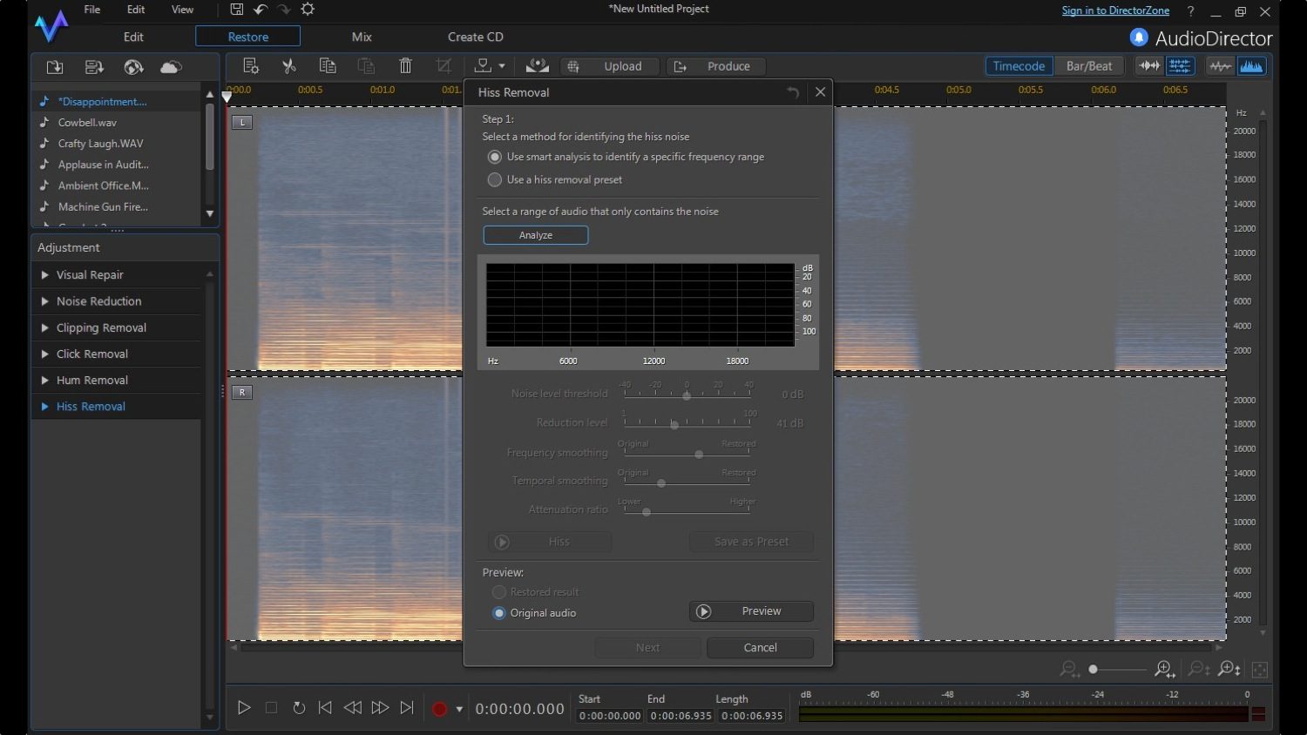The width and height of the screenshot is (1307, 735).
Task: Undo last action with curved arrow
Action: 260,10
